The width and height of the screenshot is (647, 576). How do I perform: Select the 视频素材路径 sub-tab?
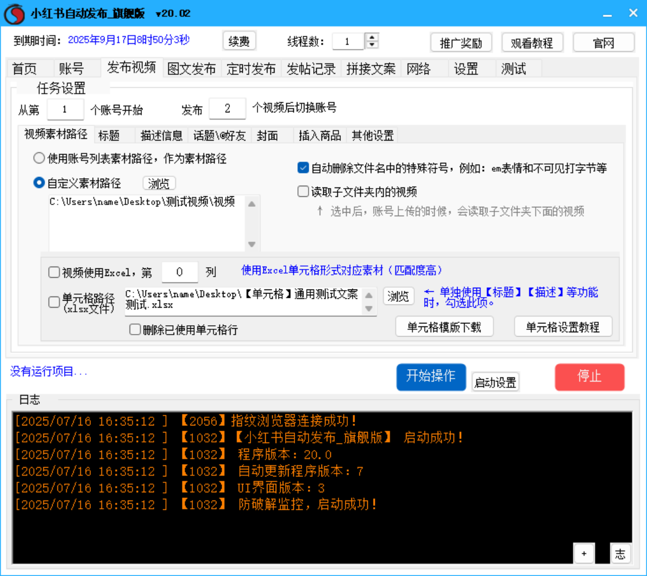56,134
